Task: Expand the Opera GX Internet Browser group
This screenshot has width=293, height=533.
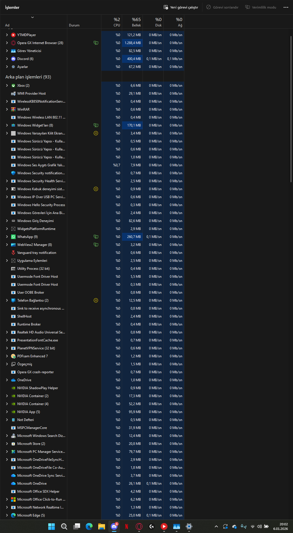Action: click(x=7, y=43)
